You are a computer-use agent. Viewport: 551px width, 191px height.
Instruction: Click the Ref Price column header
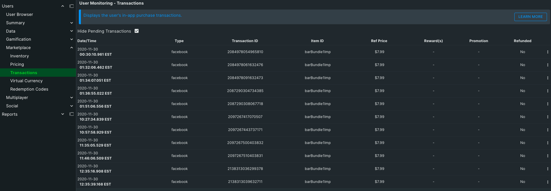(x=379, y=41)
